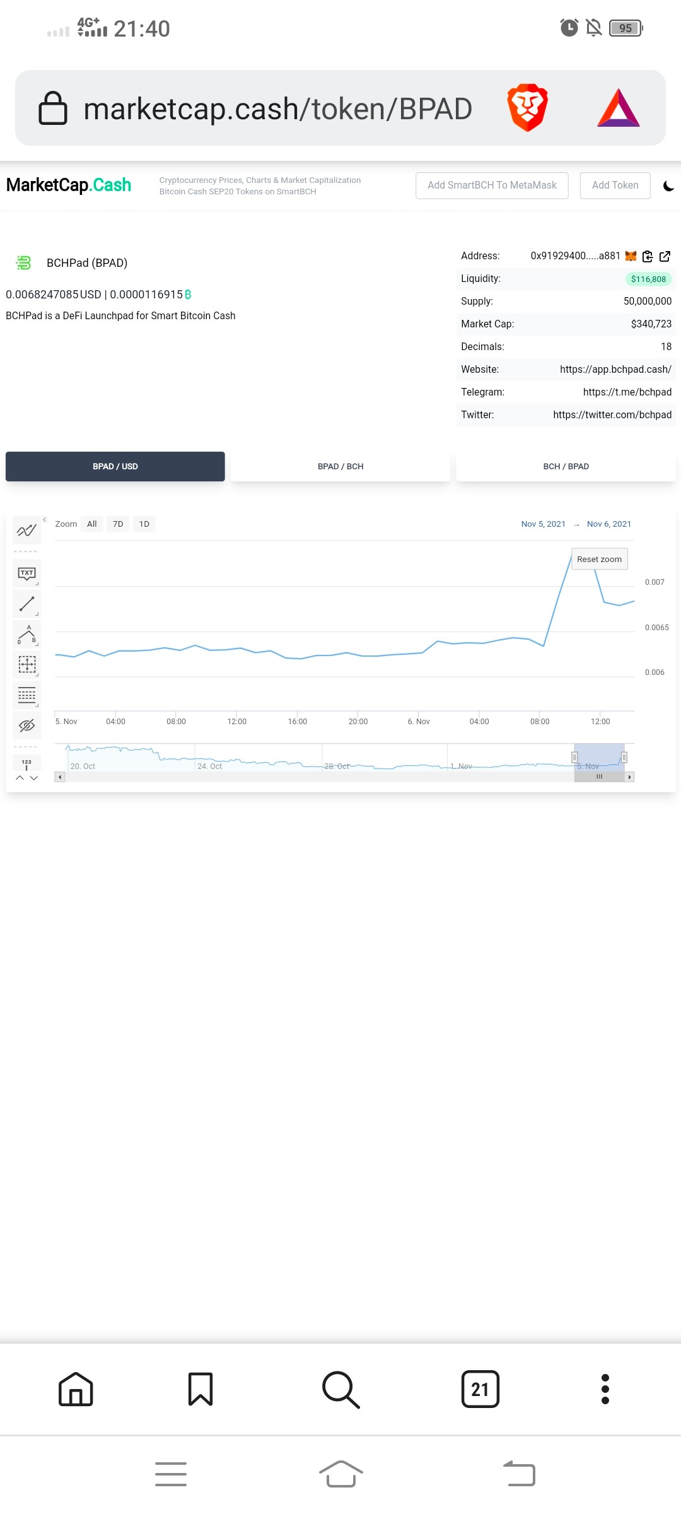This screenshot has width=681, height=1514.
Task: Click the MetaMask fox icon beside address
Action: (631, 256)
